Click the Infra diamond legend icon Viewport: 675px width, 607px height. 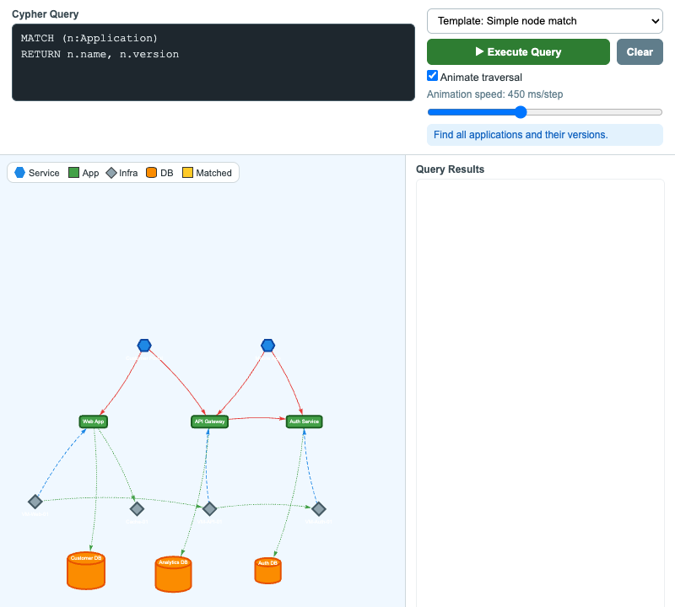pyautogui.click(x=111, y=173)
